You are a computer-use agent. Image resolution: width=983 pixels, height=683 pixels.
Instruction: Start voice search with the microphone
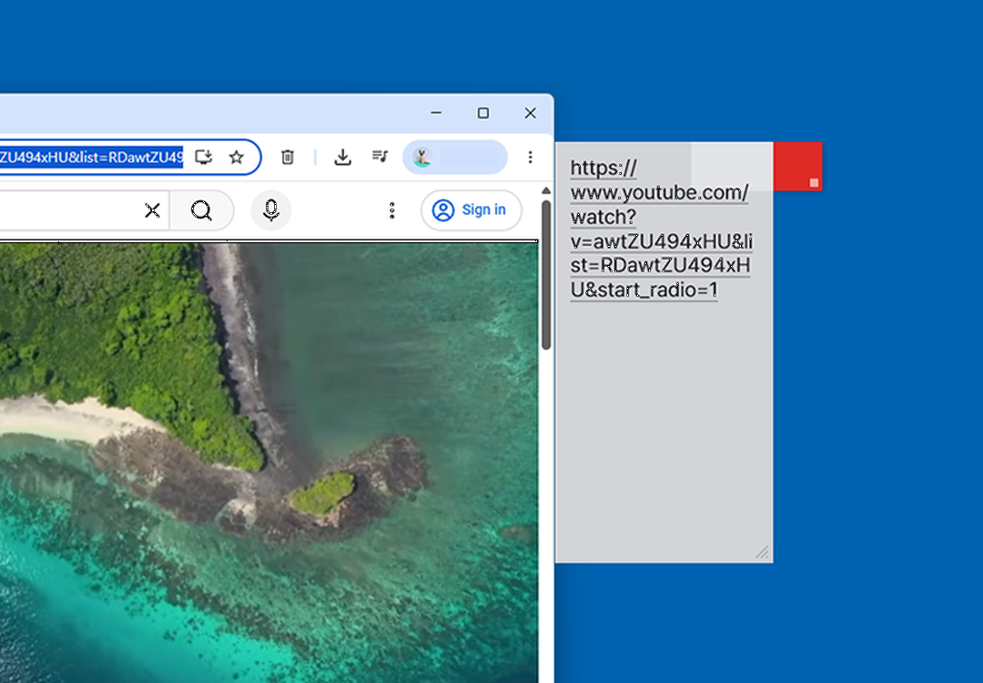pyautogui.click(x=271, y=210)
